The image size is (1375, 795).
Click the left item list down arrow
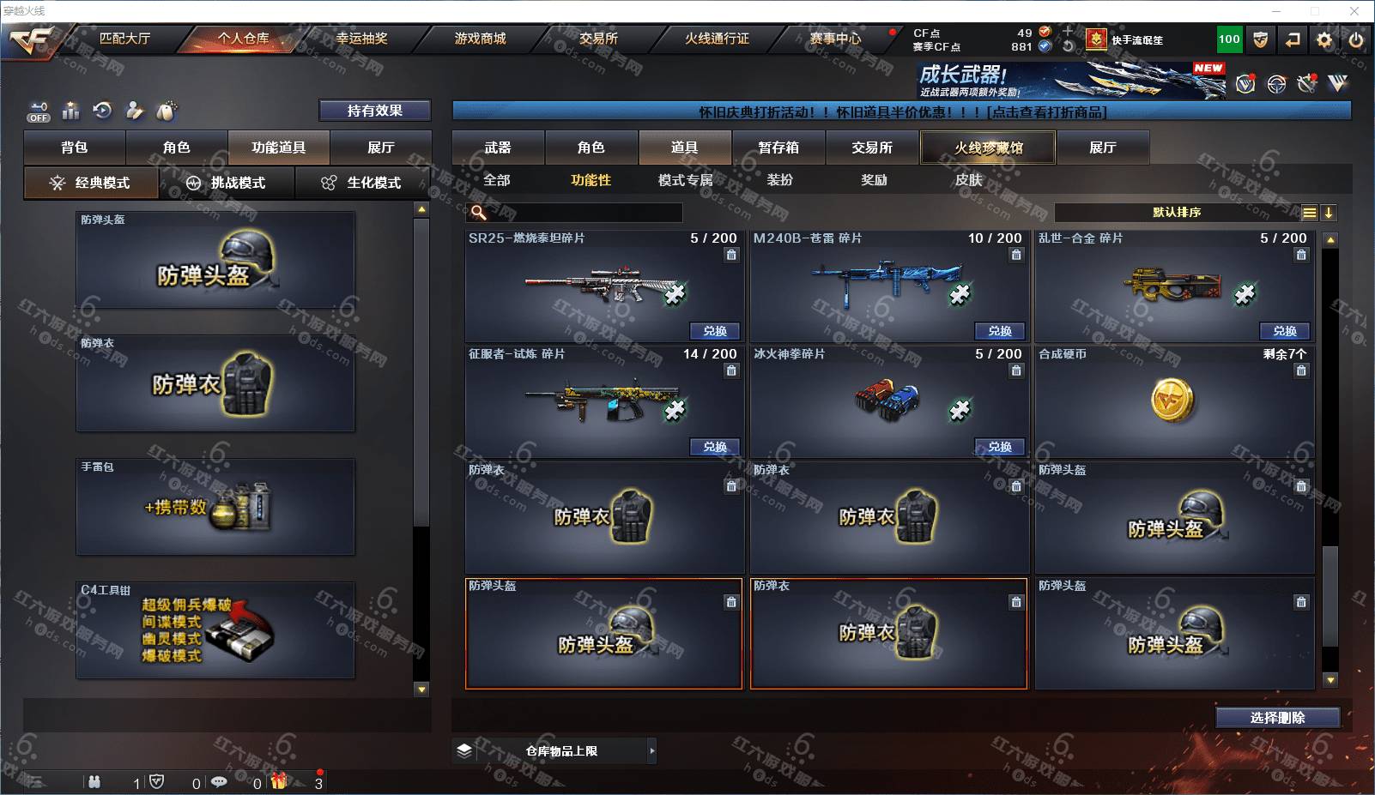tap(421, 689)
